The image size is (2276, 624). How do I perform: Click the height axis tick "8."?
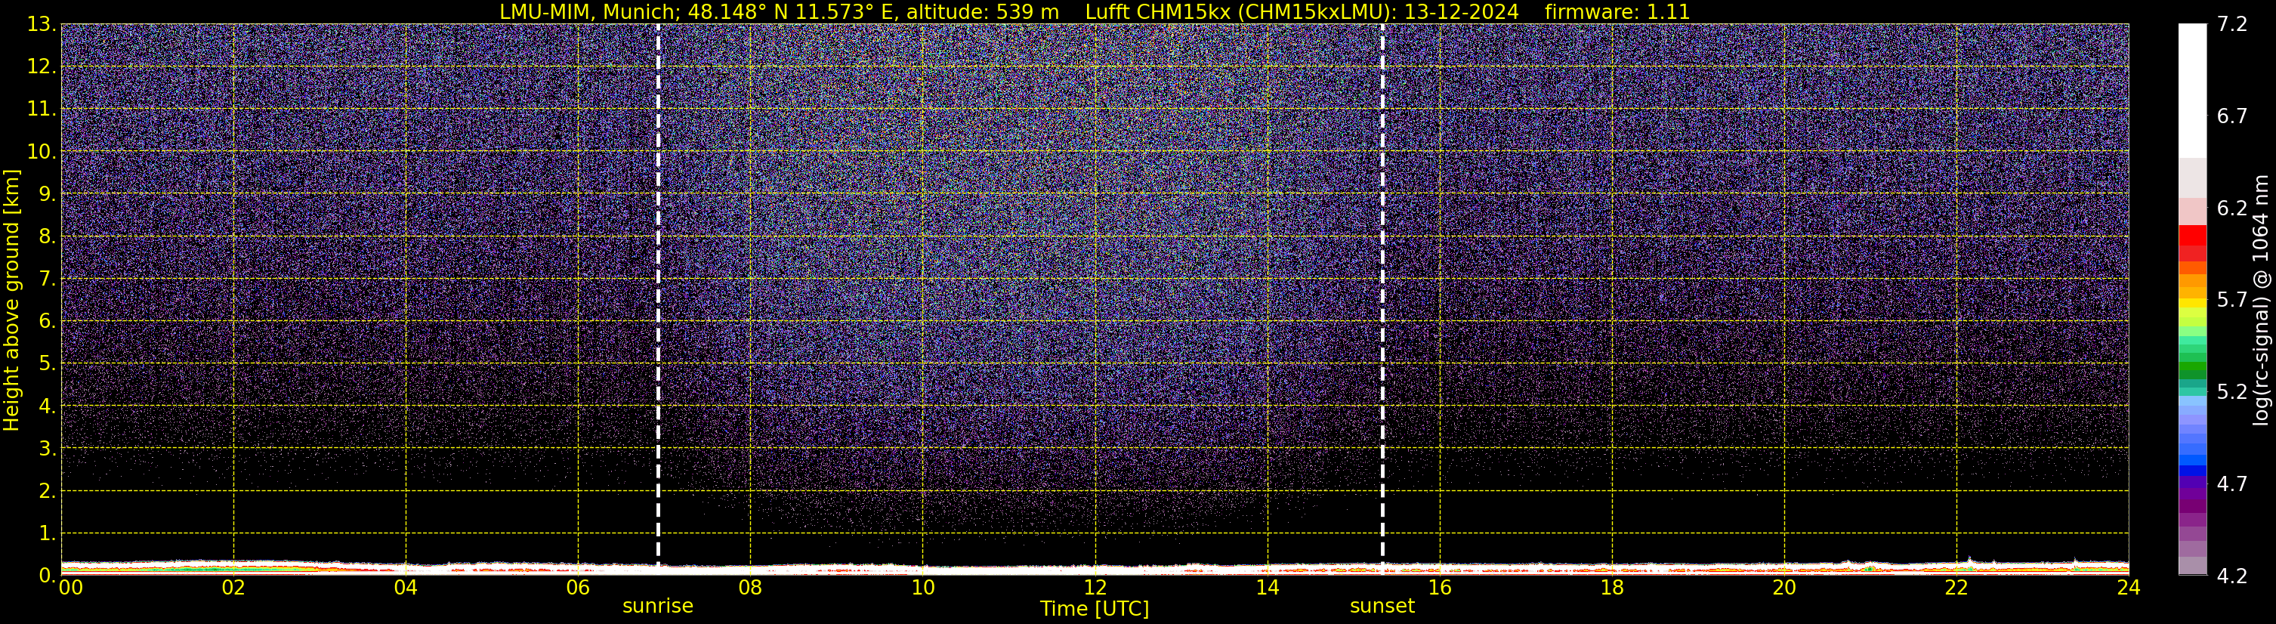click(47, 236)
